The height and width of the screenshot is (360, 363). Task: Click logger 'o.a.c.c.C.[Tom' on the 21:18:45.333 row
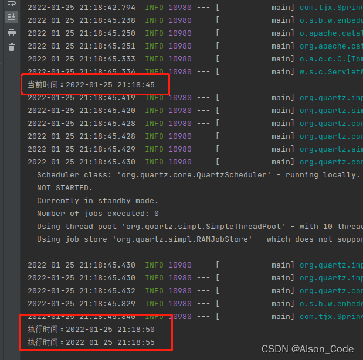331,59
